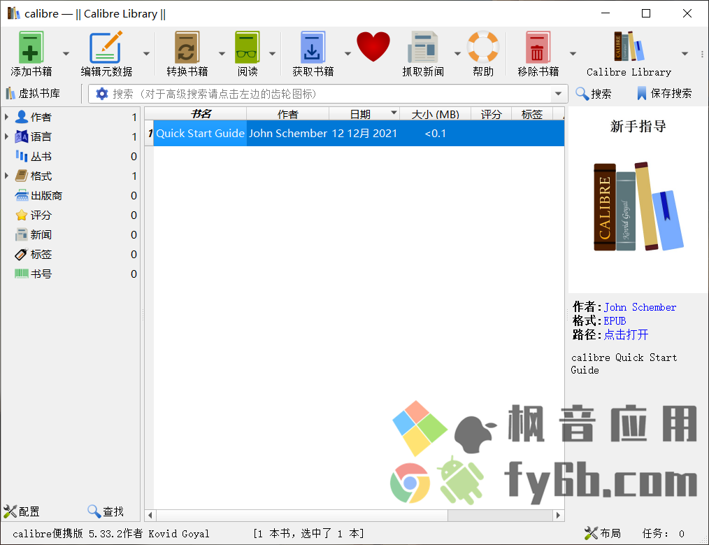
Task: Sort by Tags (标签) column header
Action: (x=531, y=114)
